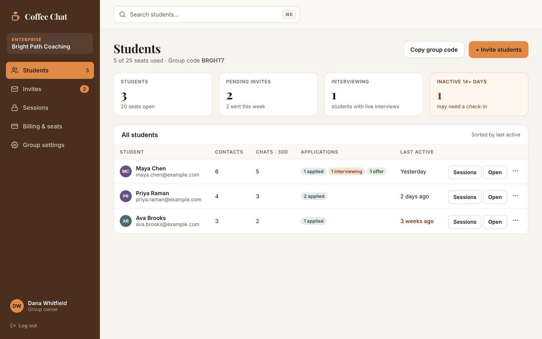View Sessions for Ava Brooks

coord(465,222)
